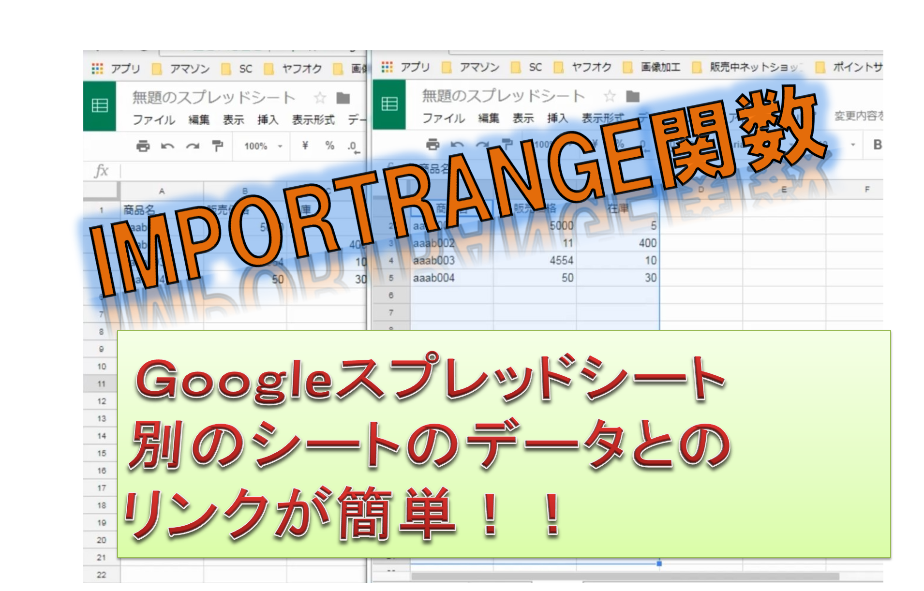Apply percent format in left window
This screenshot has width=924, height=591.
[x=330, y=146]
